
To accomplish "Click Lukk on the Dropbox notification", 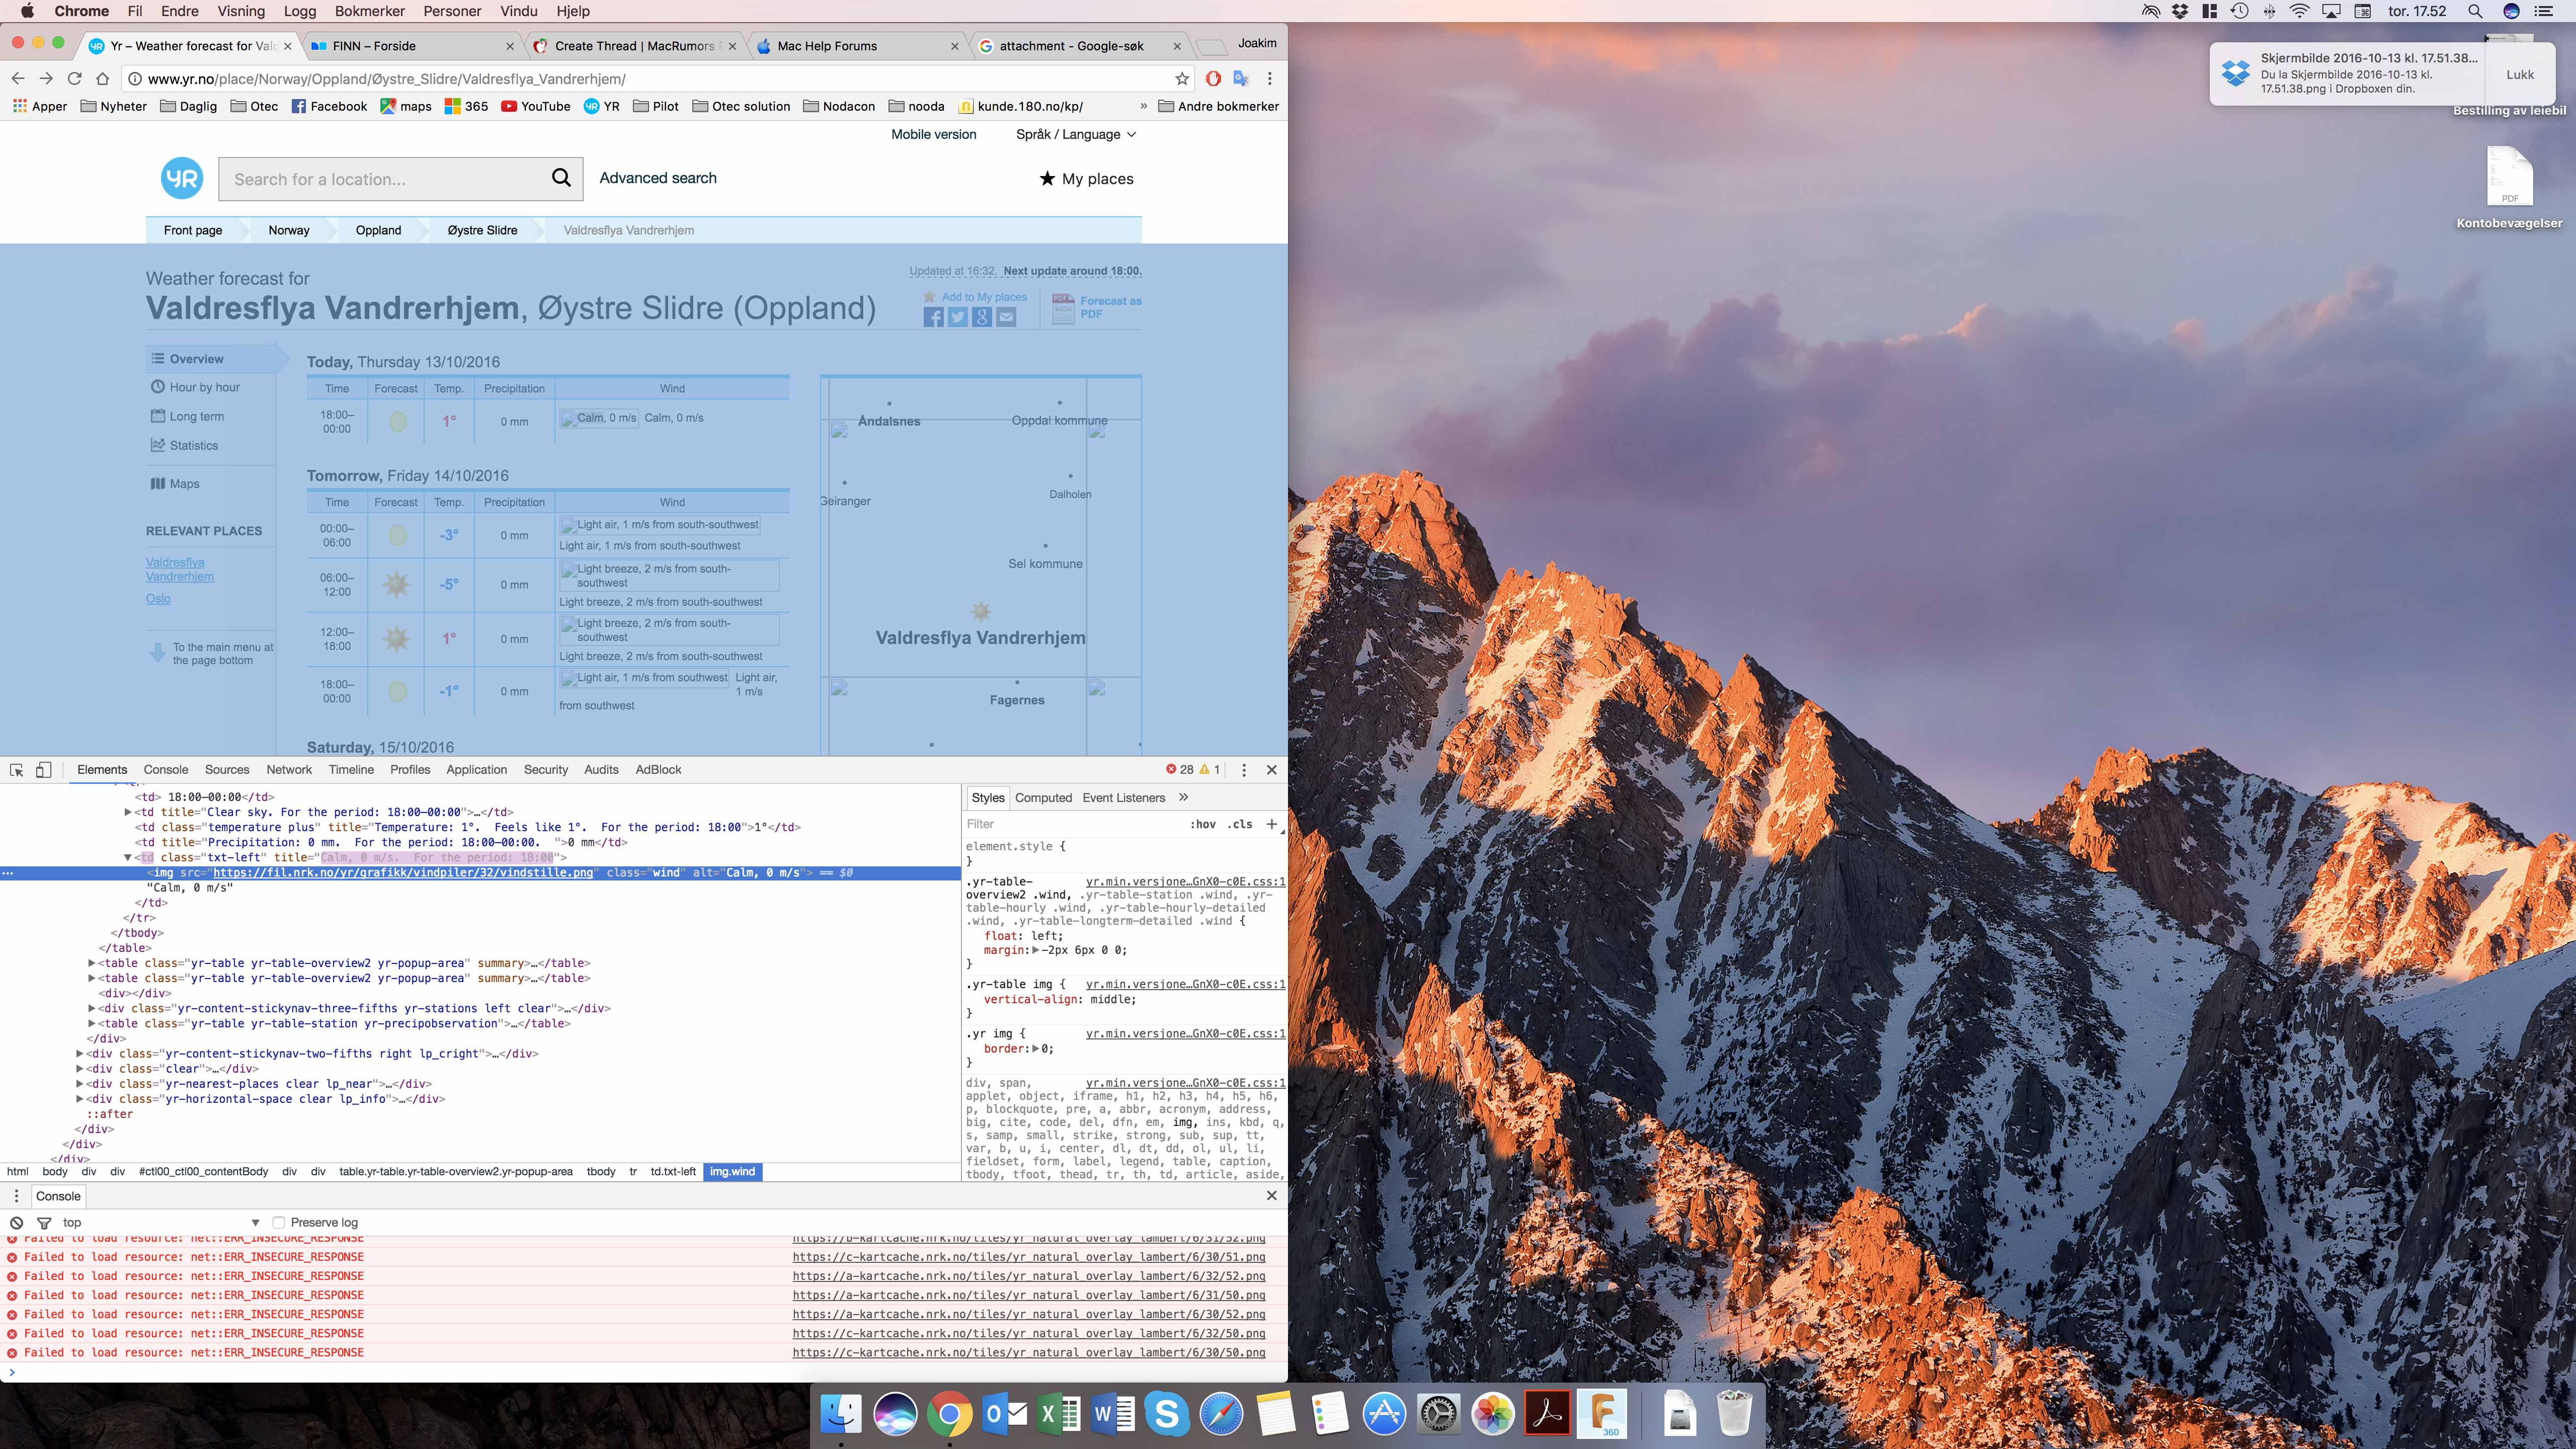I will pos(2519,74).
